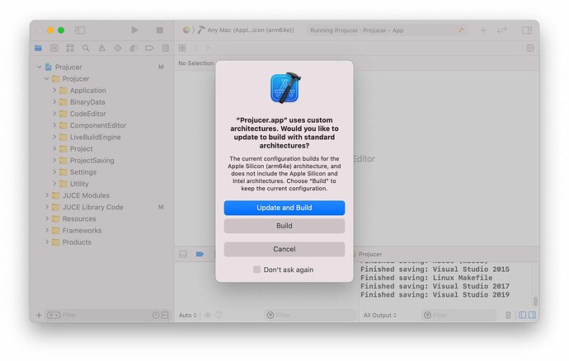The image size is (569, 361).
Task: Click the plus button below navigator
Action: click(x=39, y=316)
